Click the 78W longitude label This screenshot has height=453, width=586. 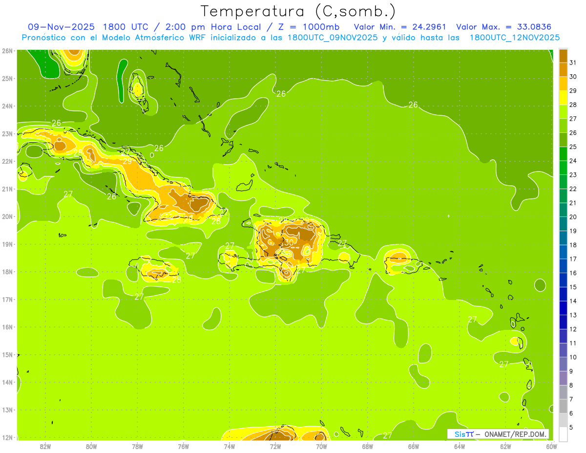(x=137, y=446)
